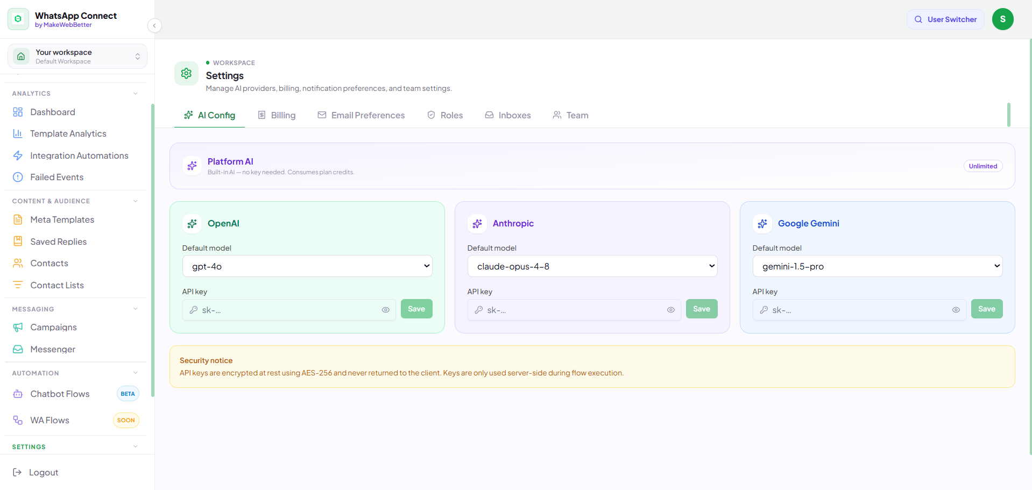The width and height of the screenshot is (1032, 490).
Task: Open the Inboxes tab
Action: (508, 115)
